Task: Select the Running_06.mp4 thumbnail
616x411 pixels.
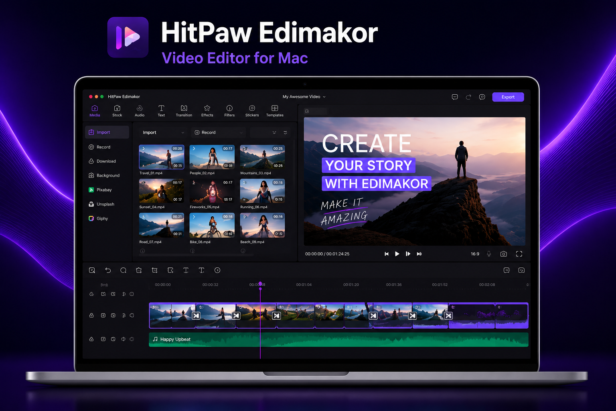Action: 262,191
